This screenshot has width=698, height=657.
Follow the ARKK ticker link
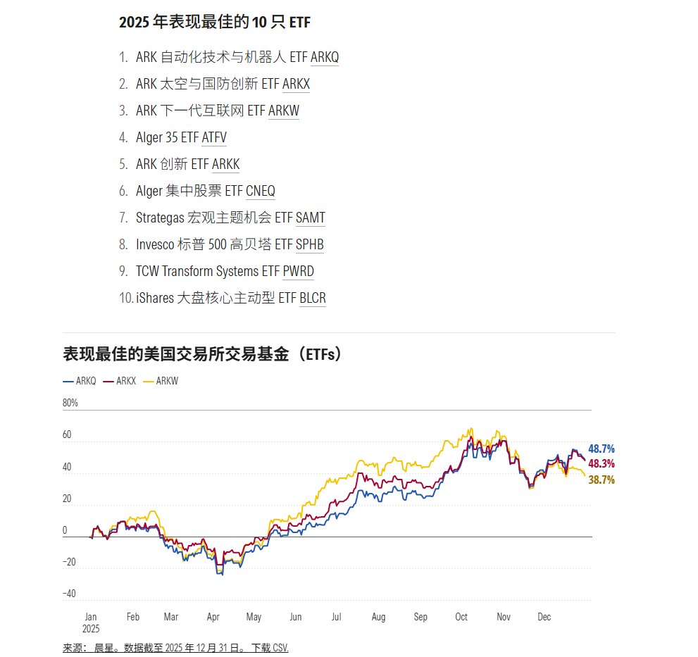[x=225, y=164]
